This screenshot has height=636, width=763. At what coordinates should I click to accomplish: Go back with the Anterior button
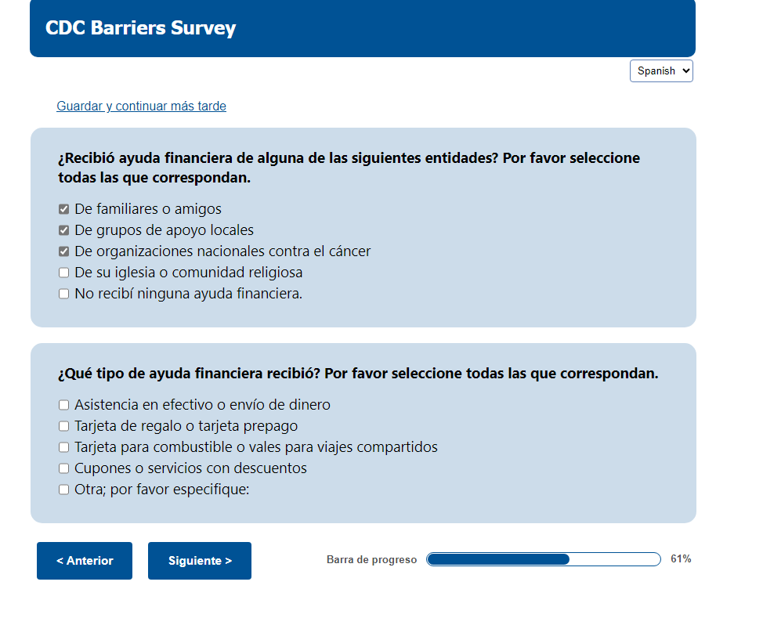point(85,561)
